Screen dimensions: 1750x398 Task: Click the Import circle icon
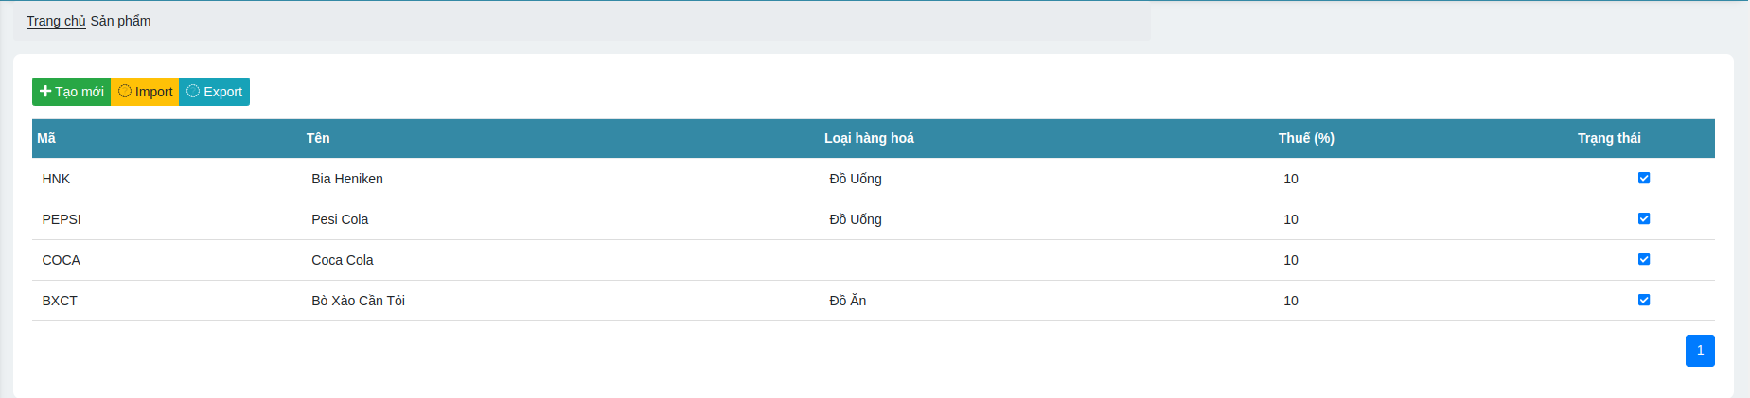[x=125, y=92]
